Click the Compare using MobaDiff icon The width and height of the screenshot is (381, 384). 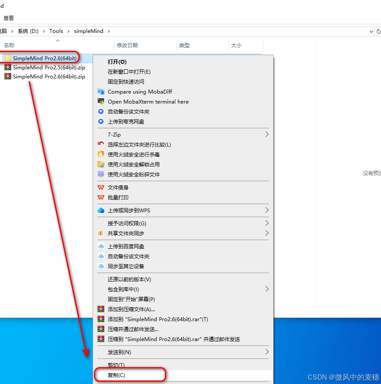coord(100,91)
